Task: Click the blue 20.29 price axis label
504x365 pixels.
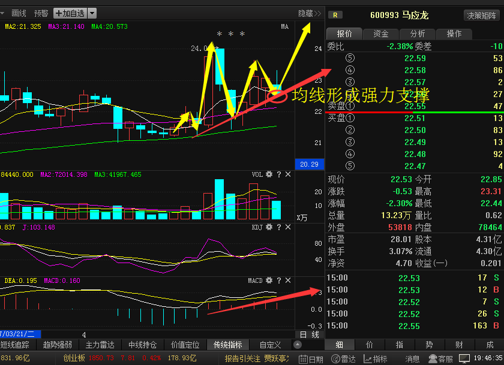Action: point(309,164)
